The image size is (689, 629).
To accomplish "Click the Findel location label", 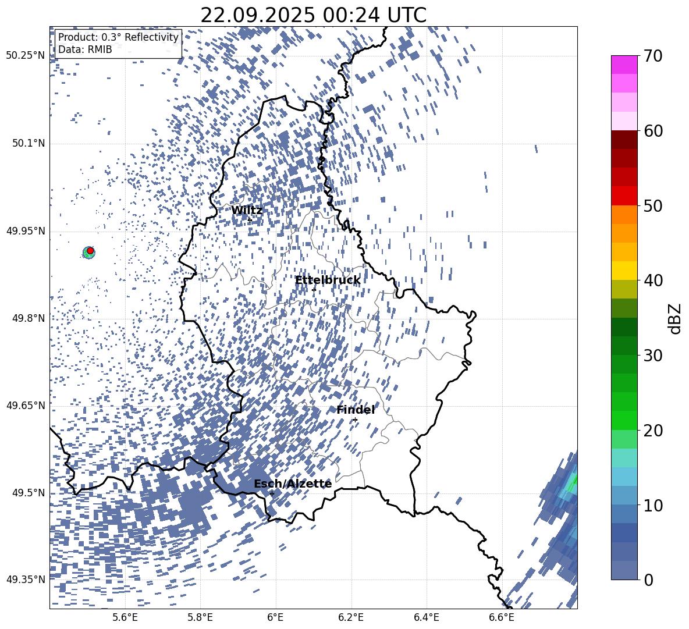I will (x=356, y=410).
